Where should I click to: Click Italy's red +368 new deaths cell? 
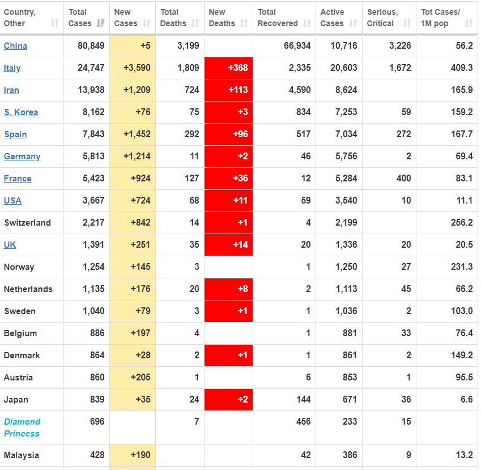tap(228, 68)
